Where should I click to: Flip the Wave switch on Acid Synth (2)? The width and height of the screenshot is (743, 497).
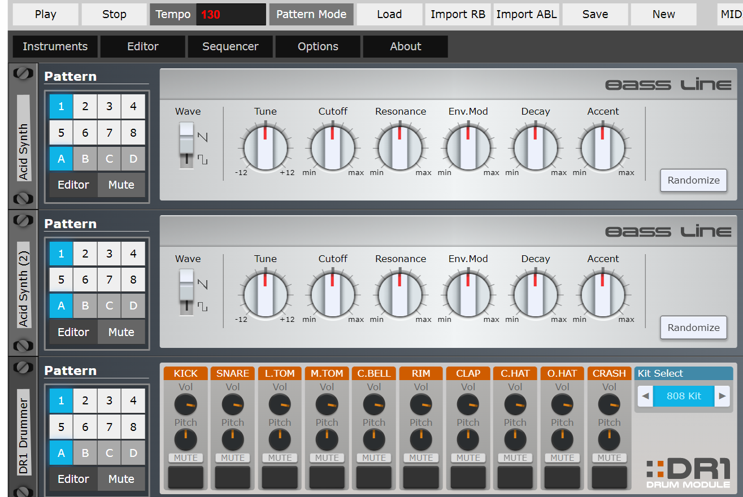(186, 292)
